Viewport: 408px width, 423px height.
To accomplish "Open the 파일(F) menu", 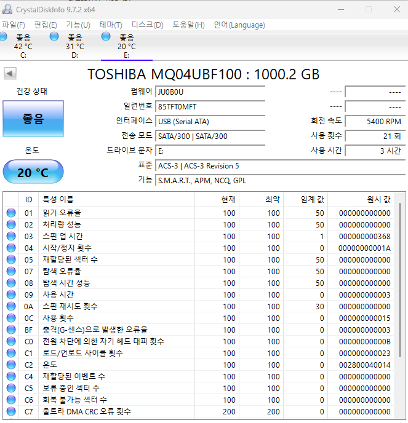I will tap(14, 25).
